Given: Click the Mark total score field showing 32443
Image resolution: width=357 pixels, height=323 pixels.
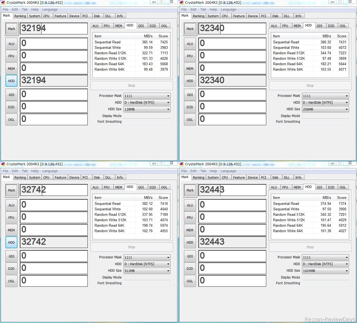Looking at the screenshot, I should coord(232,190).
